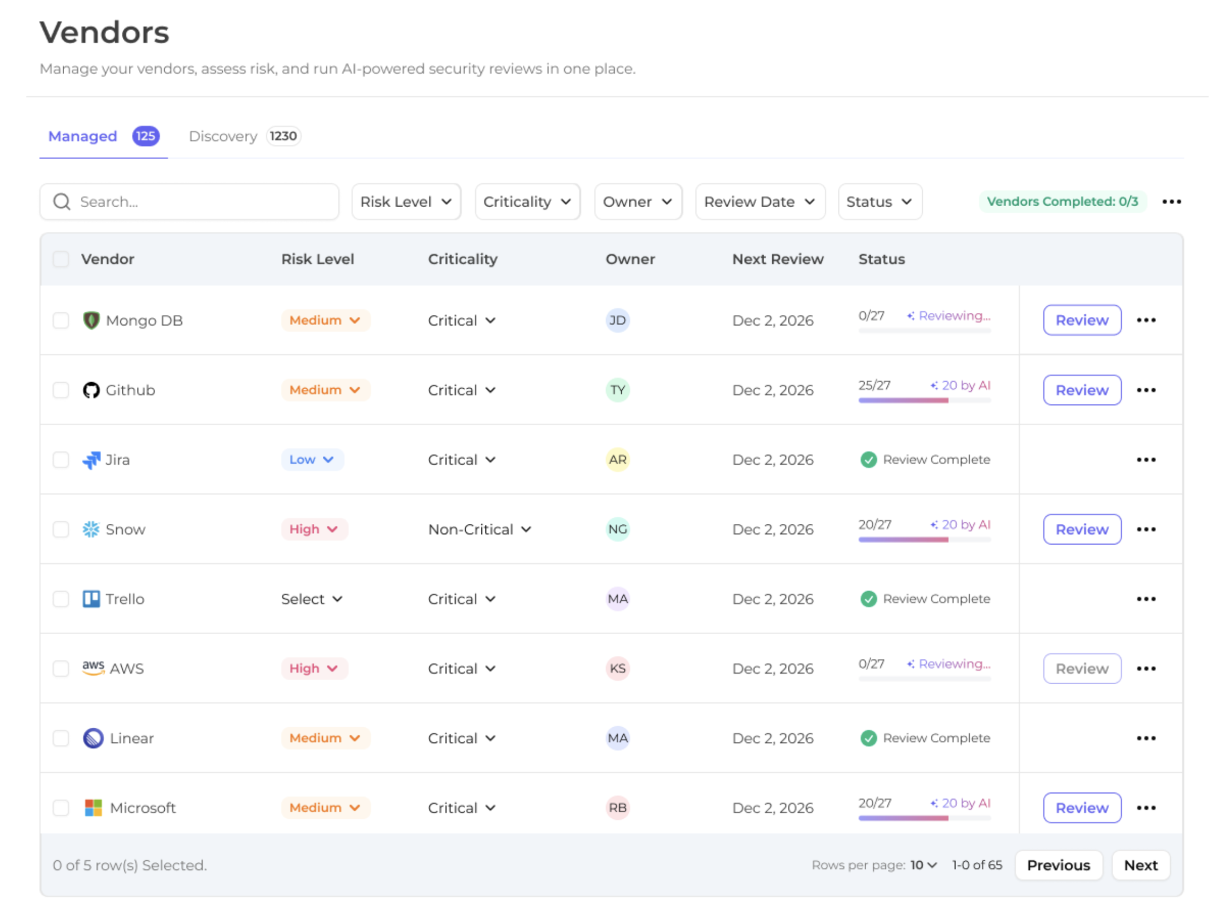The image size is (1222, 916).
Task: Click the Trello logo icon
Action: click(91, 599)
